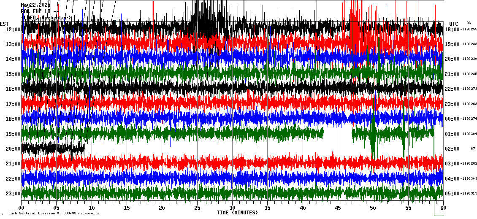Select the 22:00 EST row label

13,178
